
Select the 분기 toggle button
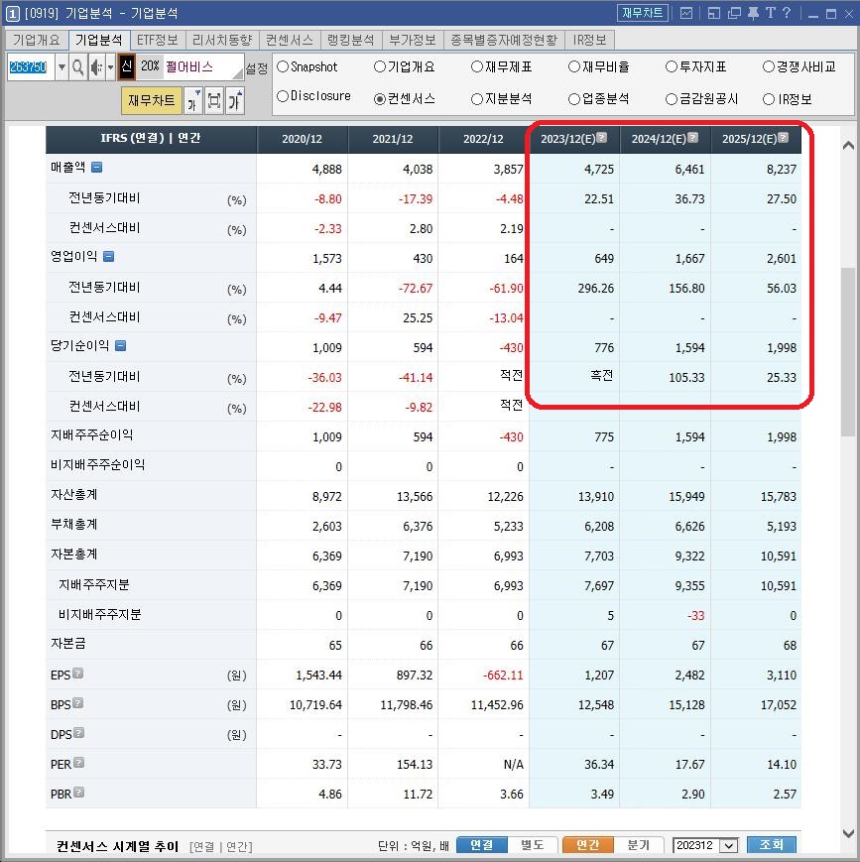(x=639, y=845)
